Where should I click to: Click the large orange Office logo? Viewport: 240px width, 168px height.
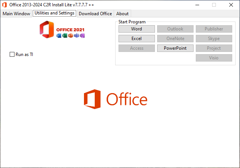click(116, 99)
